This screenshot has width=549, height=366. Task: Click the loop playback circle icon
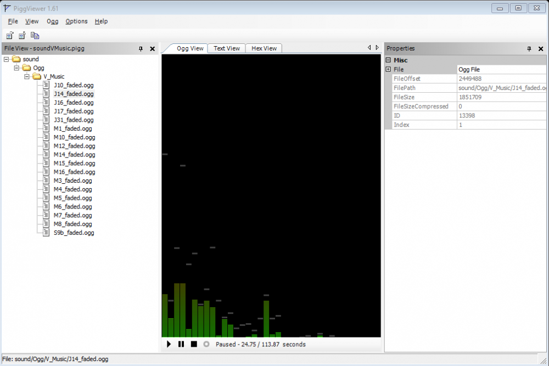(x=206, y=344)
